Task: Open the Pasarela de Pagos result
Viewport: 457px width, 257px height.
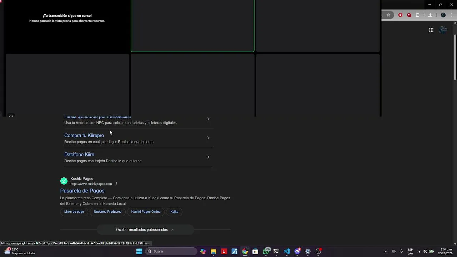Action: point(82,191)
